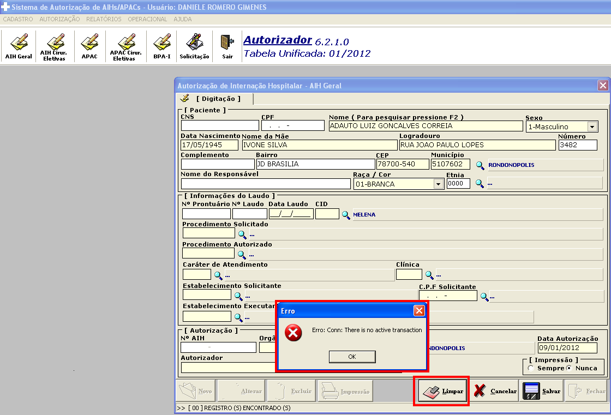Click the C.P.F Solicitante field
611x415 pixels.
[x=448, y=296]
